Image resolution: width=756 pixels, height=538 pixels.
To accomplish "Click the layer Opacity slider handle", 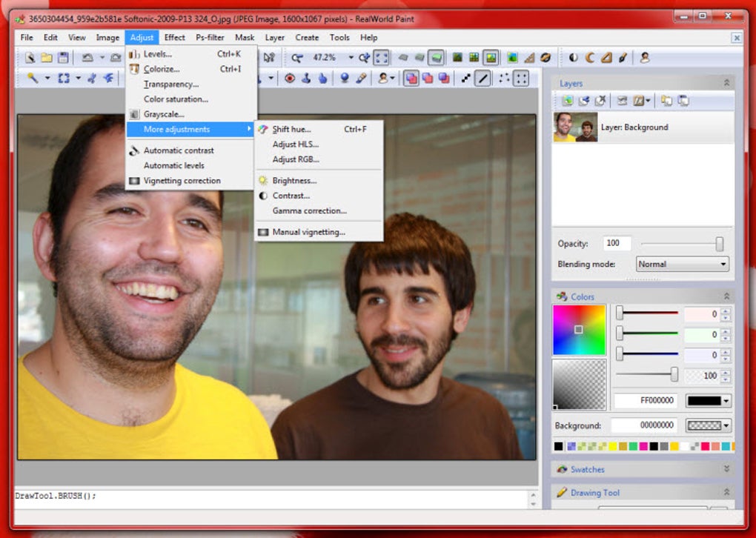I will pyautogui.click(x=720, y=244).
